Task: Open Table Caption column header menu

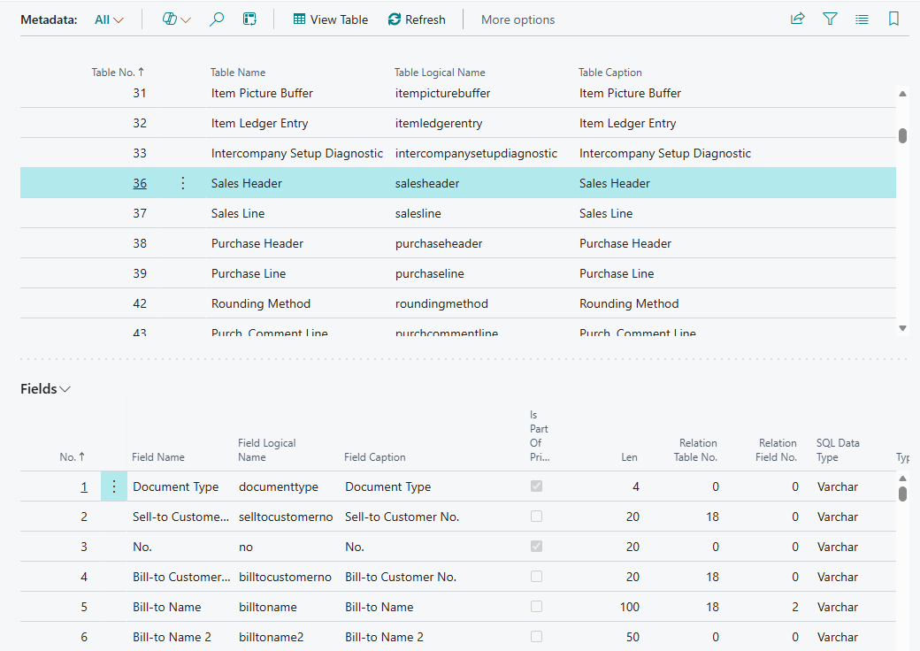Action: pyautogui.click(x=610, y=73)
